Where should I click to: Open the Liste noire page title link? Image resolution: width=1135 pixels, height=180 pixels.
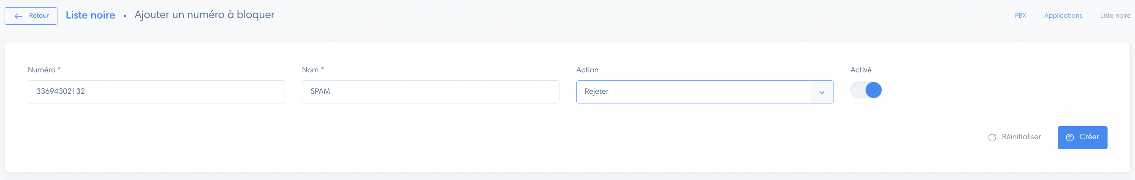tap(90, 15)
